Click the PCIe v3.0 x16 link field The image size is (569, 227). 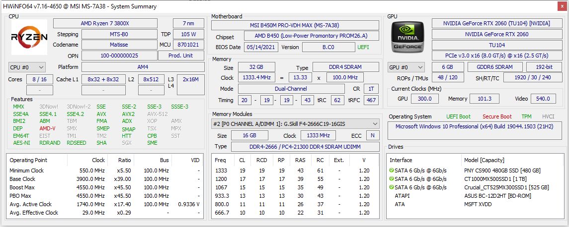click(497, 56)
